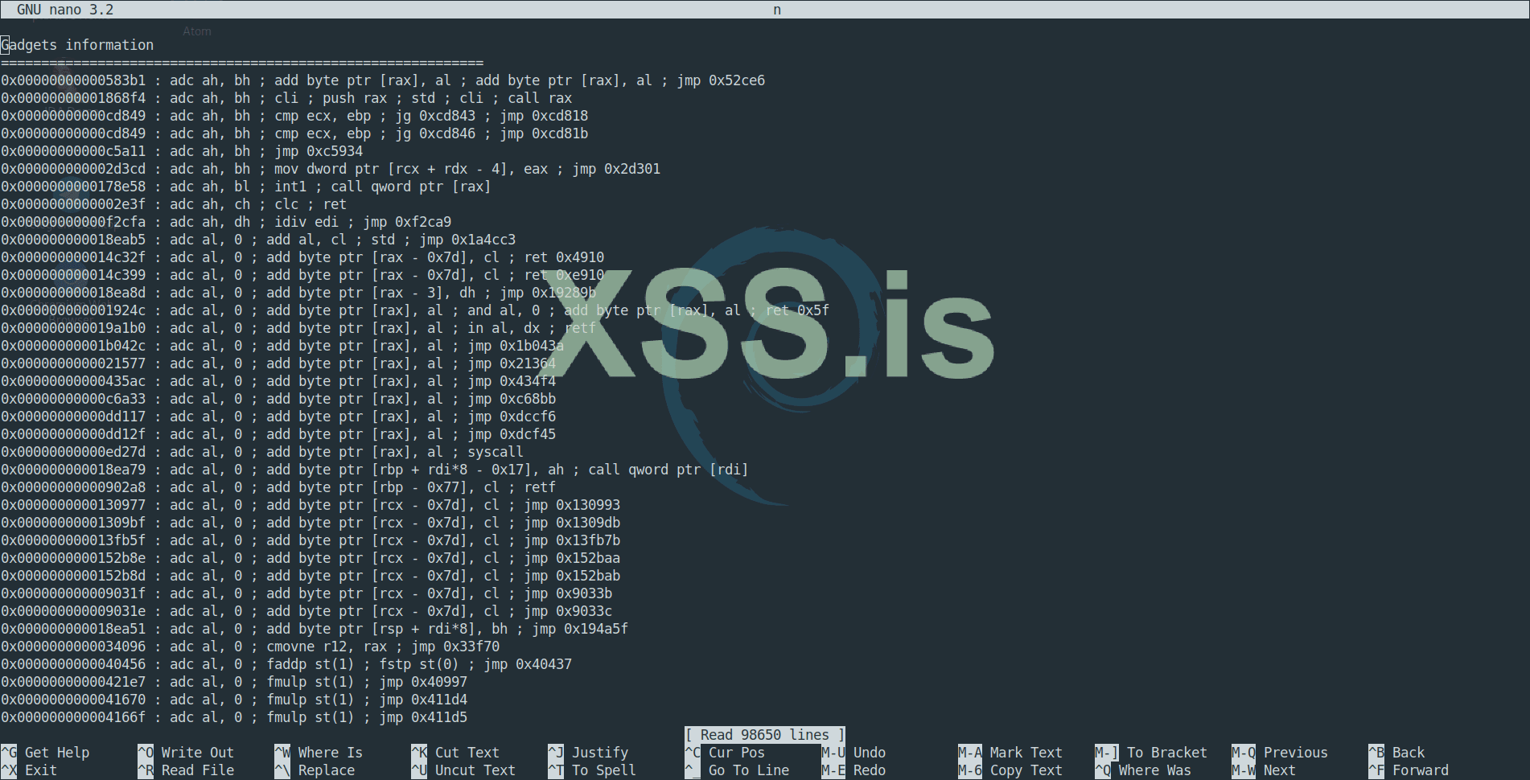
Task: Click "jmp 0x130993" in the gadget listing
Action: [572, 505]
